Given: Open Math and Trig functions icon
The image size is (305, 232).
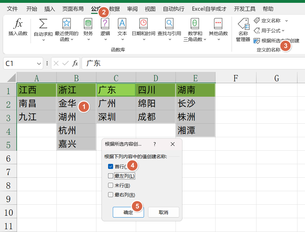Looking at the screenshot, I should click(x=195, y=24).
